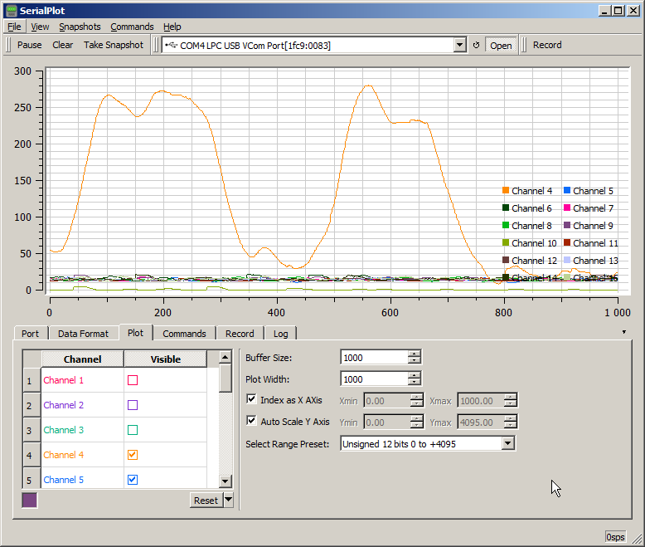Open the Help menu
Viewport: 645px width, 547px height.
point(172,27)
